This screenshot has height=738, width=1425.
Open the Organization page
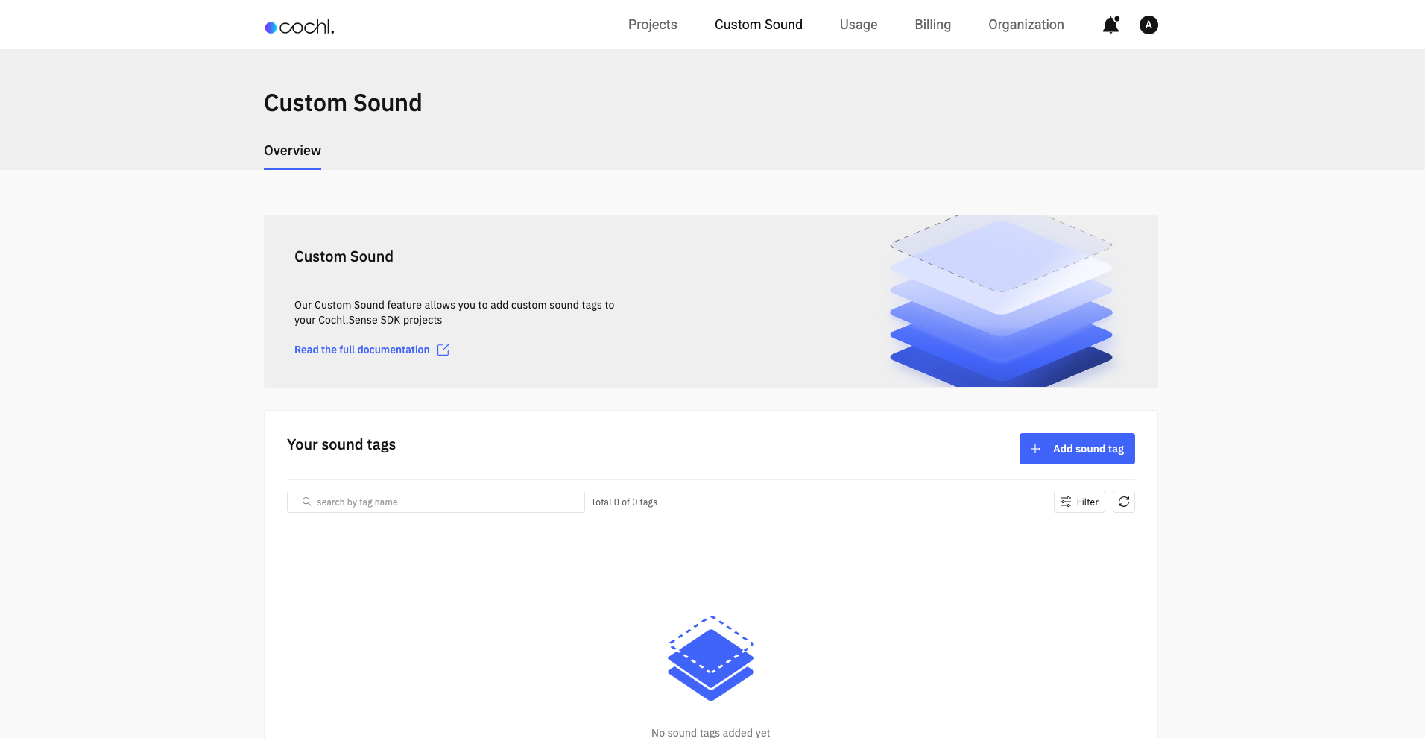[1026, 25]
